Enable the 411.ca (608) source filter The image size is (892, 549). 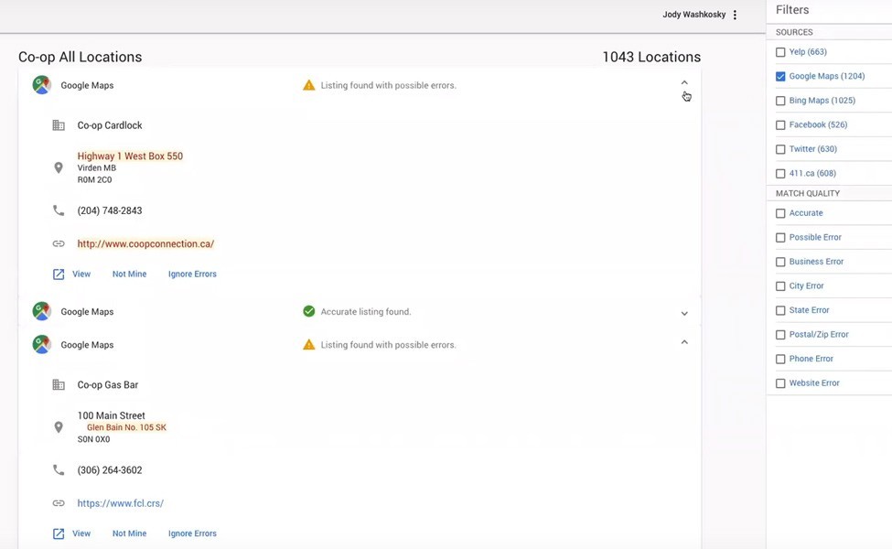pos(780,174)
